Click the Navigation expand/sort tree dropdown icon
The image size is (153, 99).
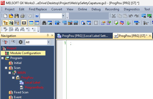(5, 42)
